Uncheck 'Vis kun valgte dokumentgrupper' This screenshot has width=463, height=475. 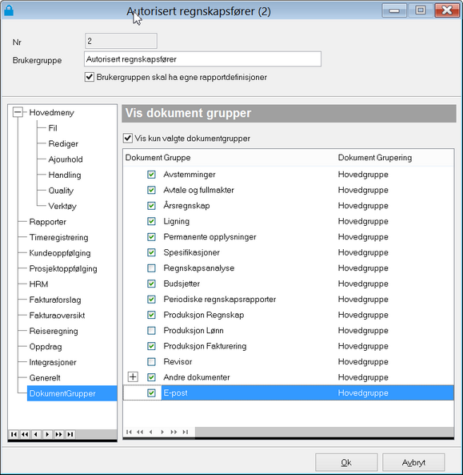pyautogui.click(x=128, y=138)
